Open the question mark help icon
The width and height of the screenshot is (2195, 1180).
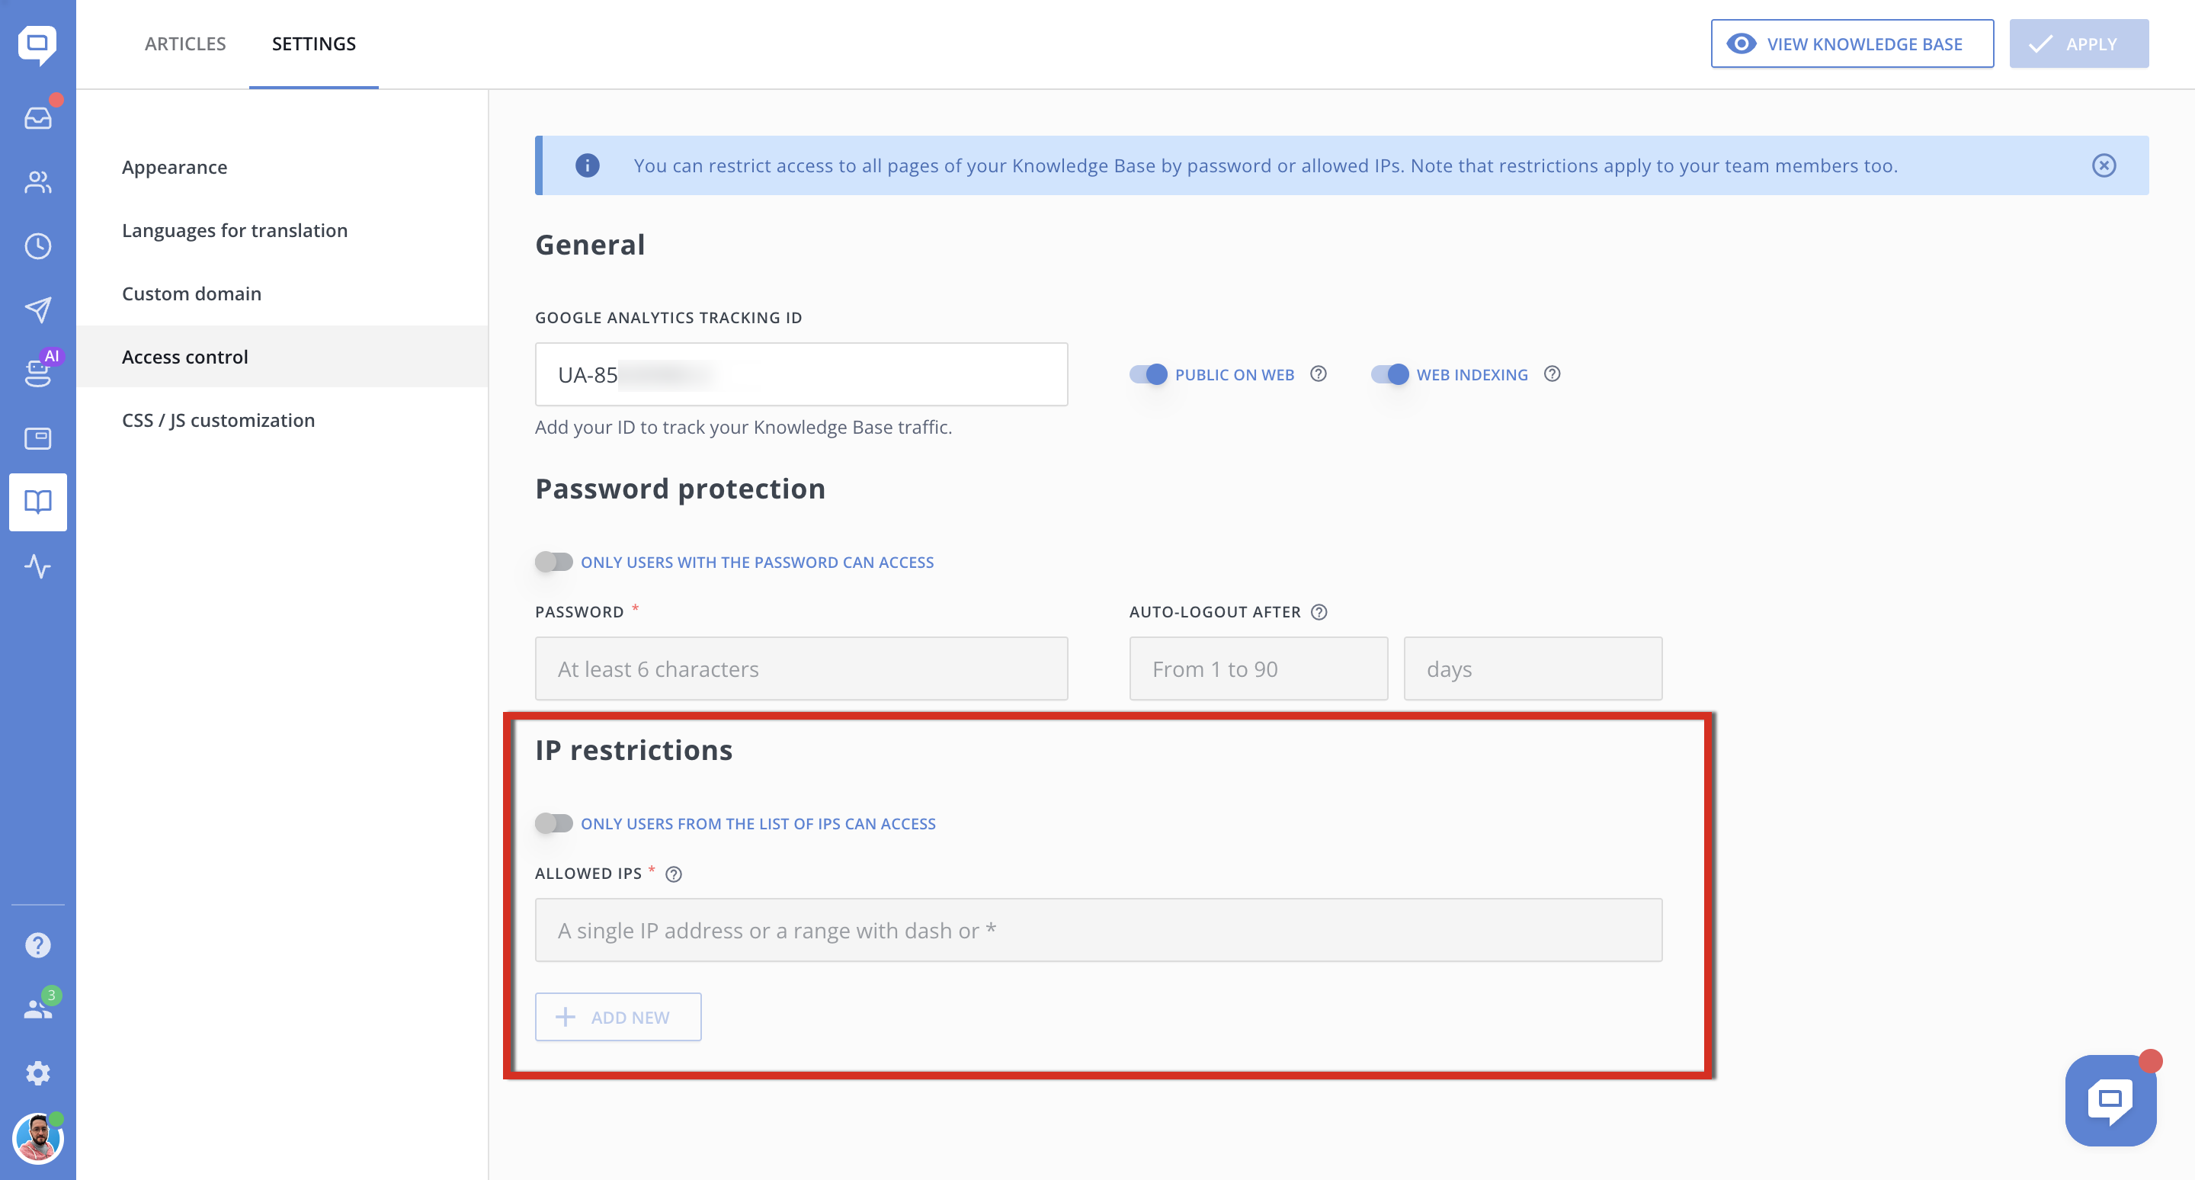pyautogui.click(x=37, y=945)
